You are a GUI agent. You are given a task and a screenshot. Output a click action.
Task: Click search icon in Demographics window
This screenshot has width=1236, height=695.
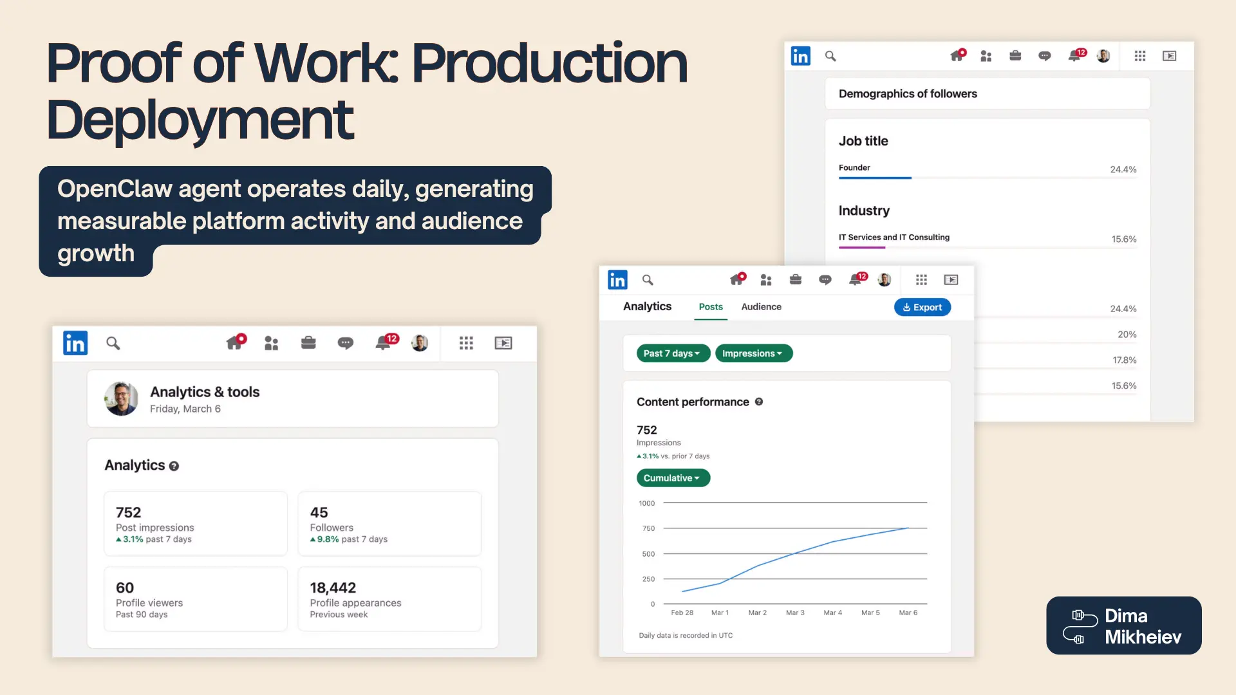coord(830,56)
